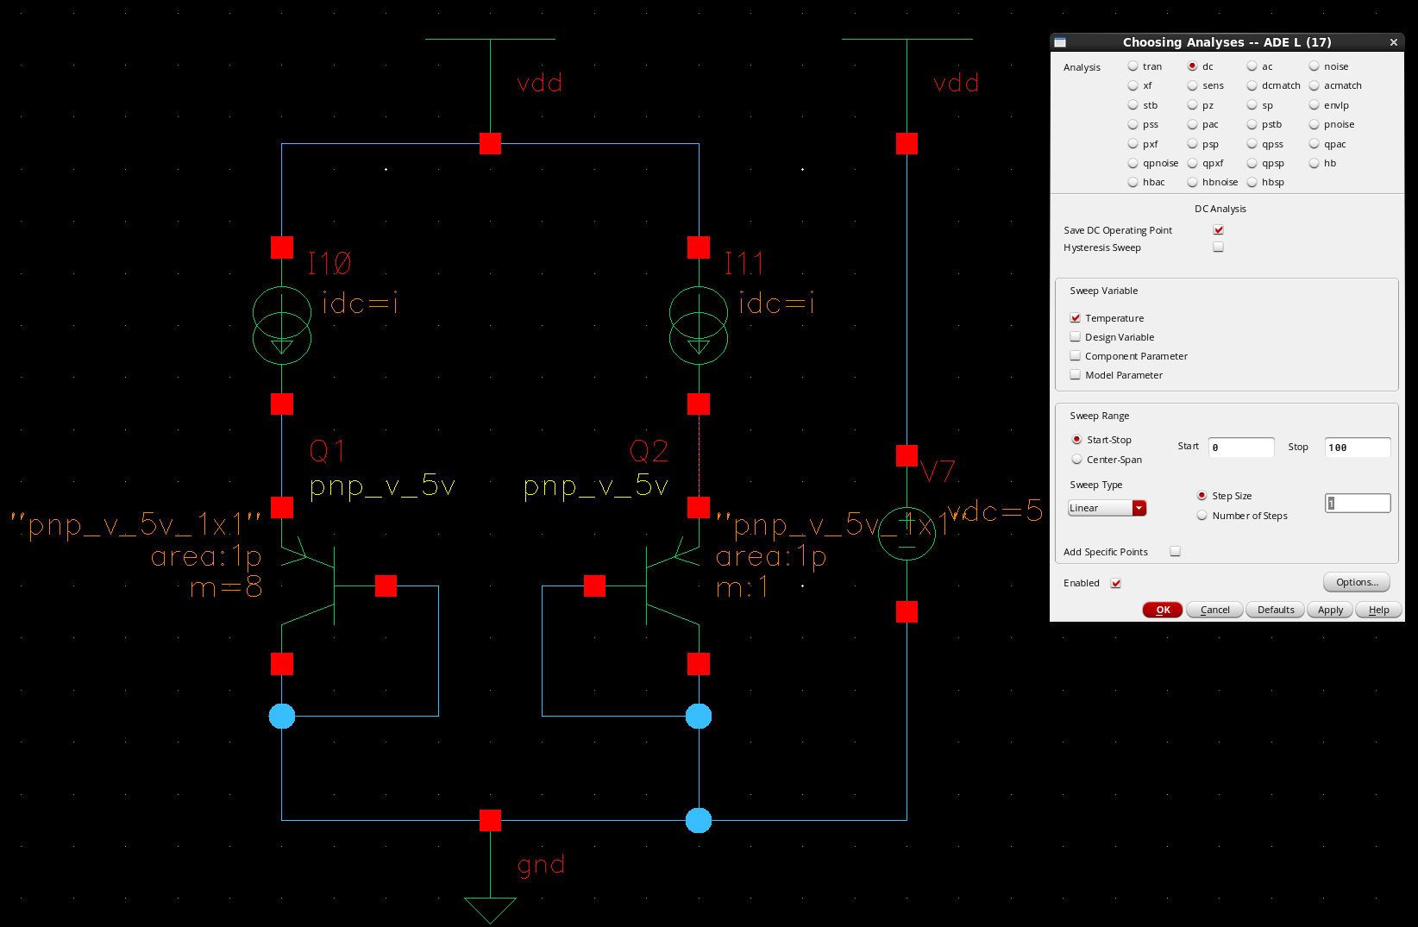Select qpxf analysis
Screen dimensions: 1418x927
coord(1192,163)
